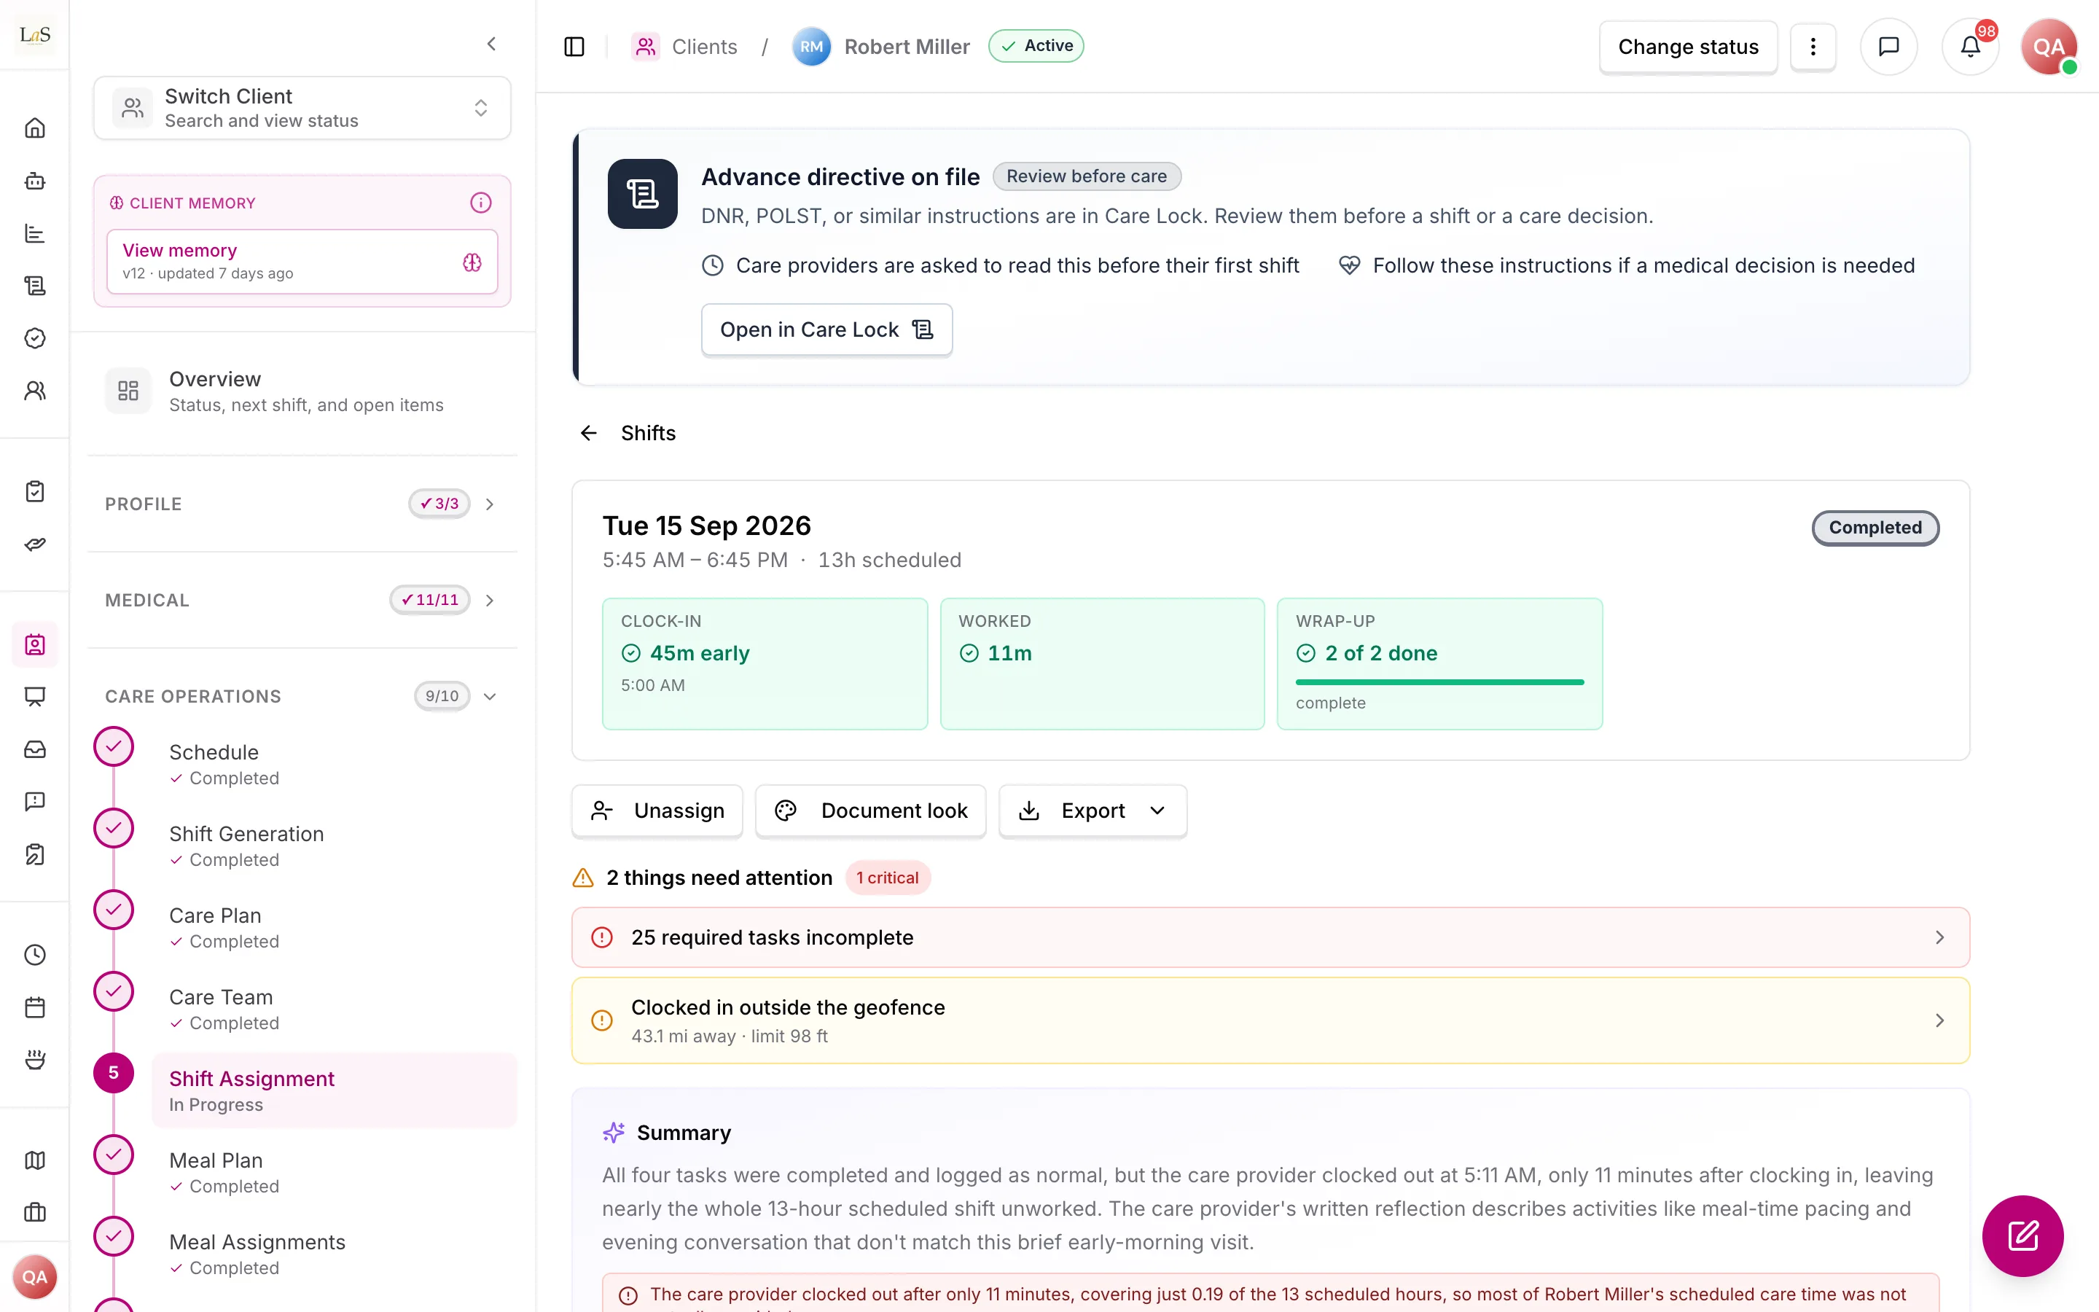Select Shift Assignment in care operations
The image size is (2099, 1312).
pos(334,1090)
